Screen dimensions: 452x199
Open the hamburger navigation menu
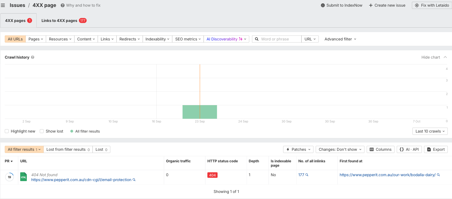coord(3,5)
